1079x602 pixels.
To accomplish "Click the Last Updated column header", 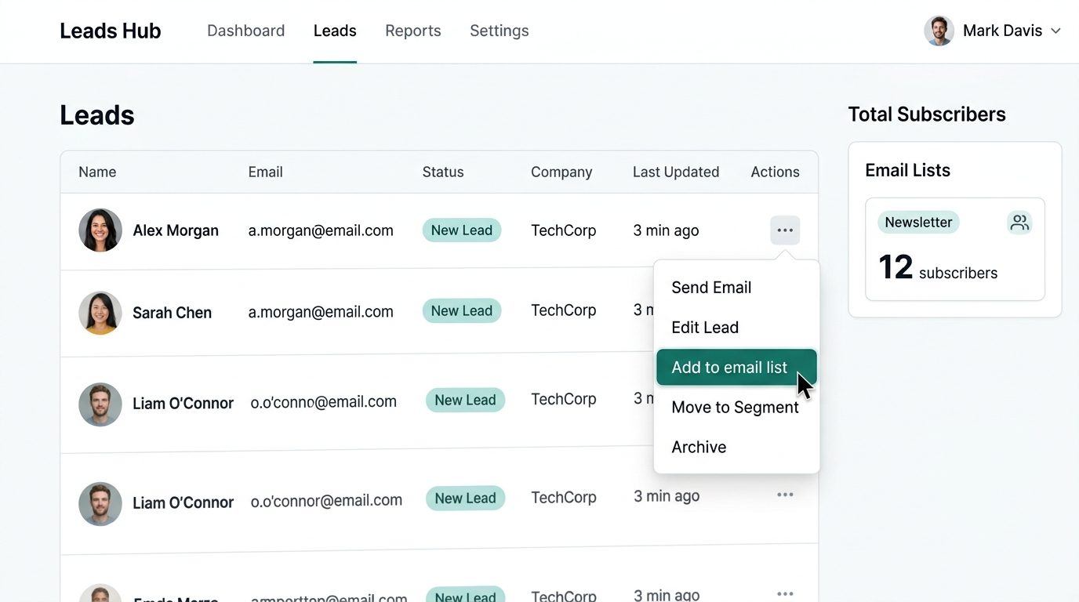I will pyautogui.click(x=676, y=172).
